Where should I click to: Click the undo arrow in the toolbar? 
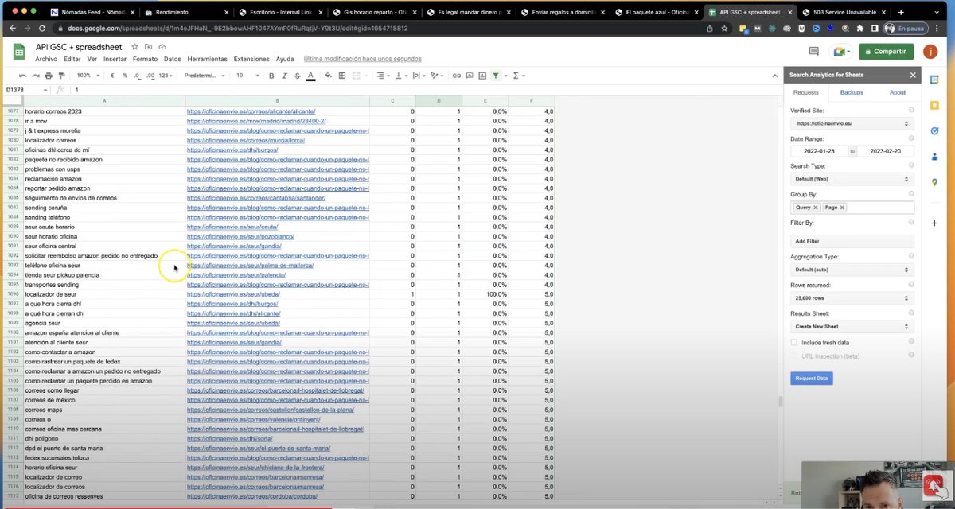click(x=23, y=76)
